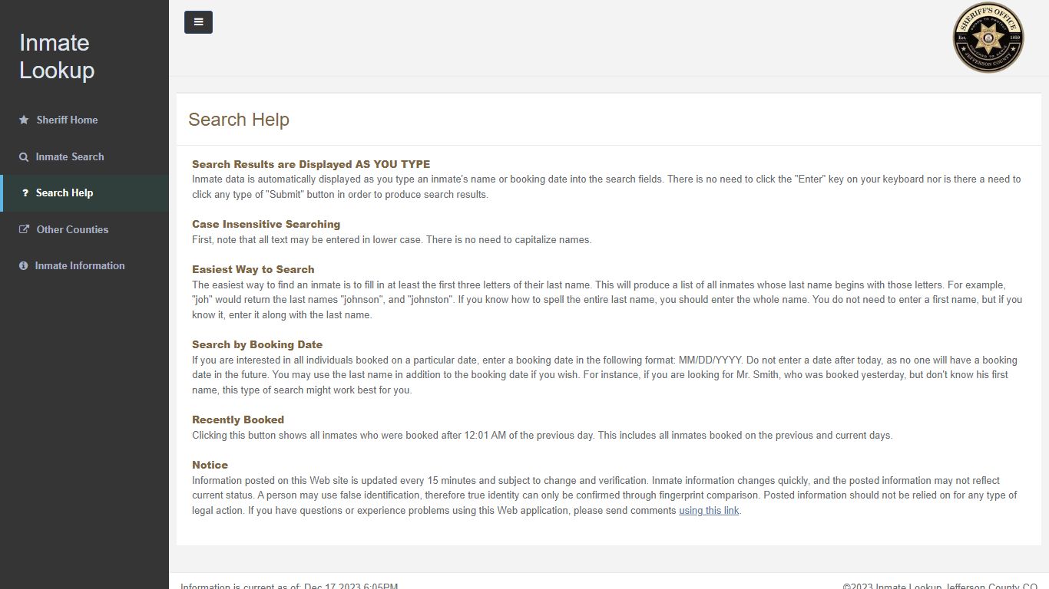Click the star icon beside Sheriff Home
Screen dimensions: 1049x589
24,120
